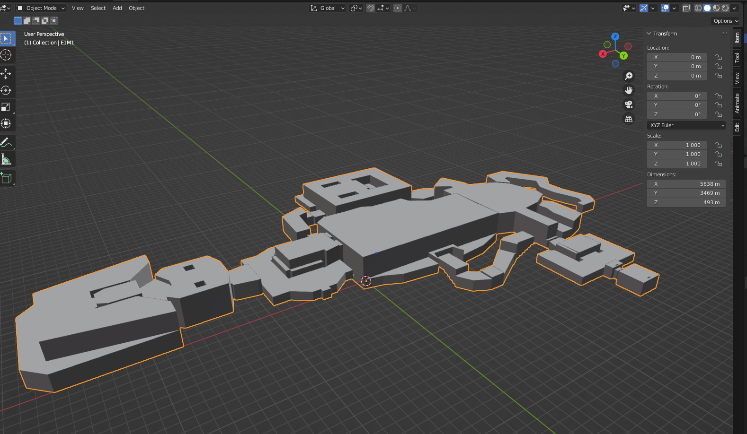Switch to wireframe viewport shading
Viewport: 747px width, 434px height.
click(698, 8)
